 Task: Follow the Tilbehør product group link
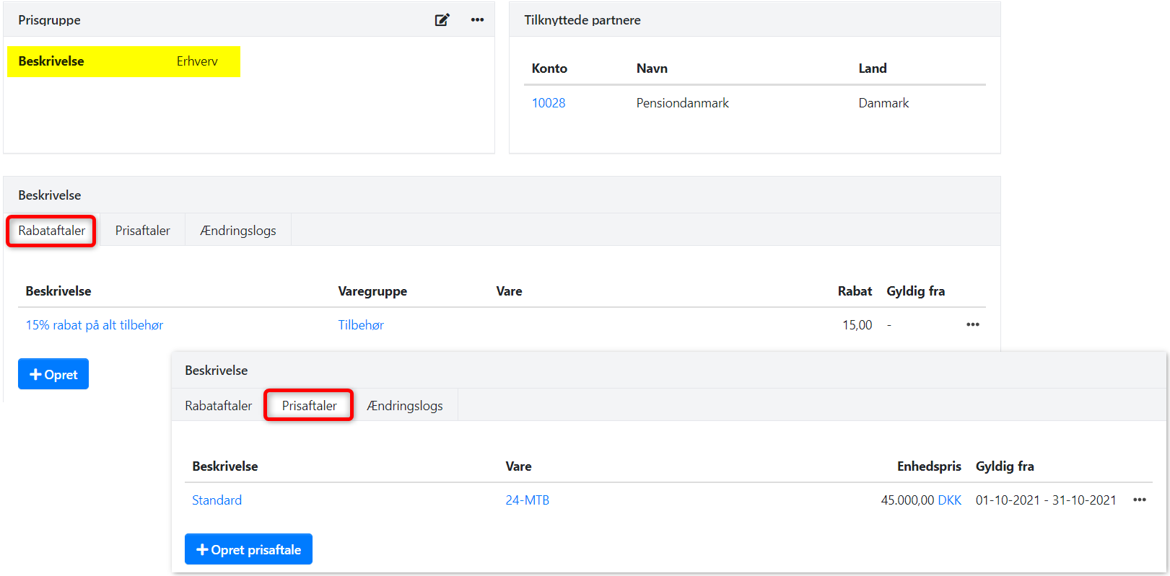361,325
